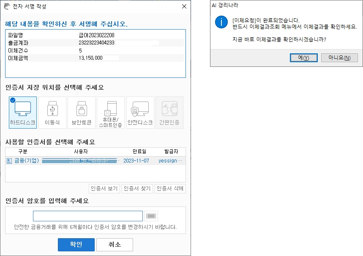Open the virtual keyboard icon

[x=151, y=216]
